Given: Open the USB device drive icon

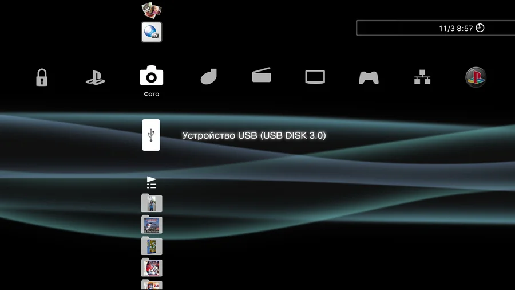Looking at the screenshot, I should (x=151, y=135).
